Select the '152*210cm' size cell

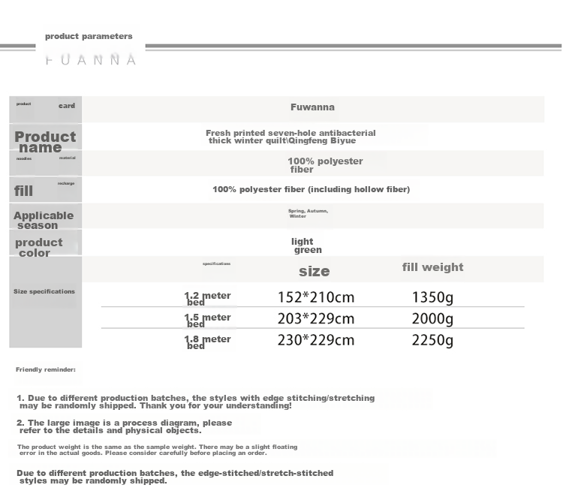315,297
